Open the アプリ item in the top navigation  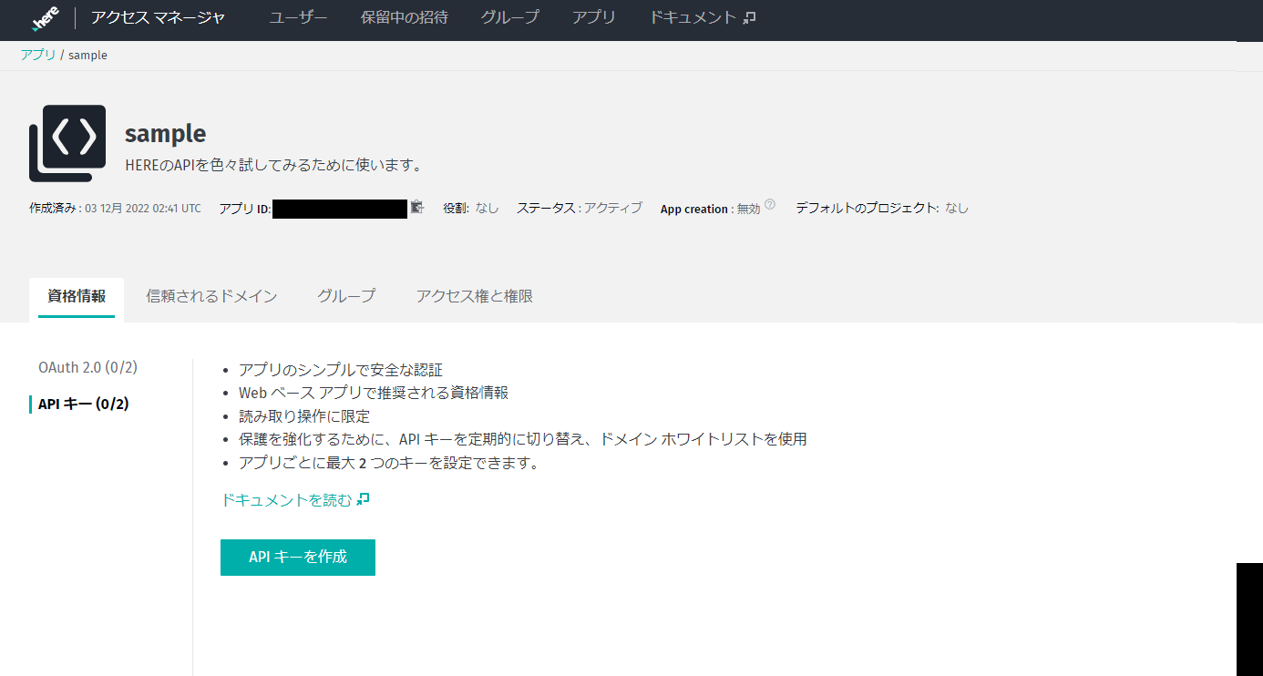tap(594, 16)
